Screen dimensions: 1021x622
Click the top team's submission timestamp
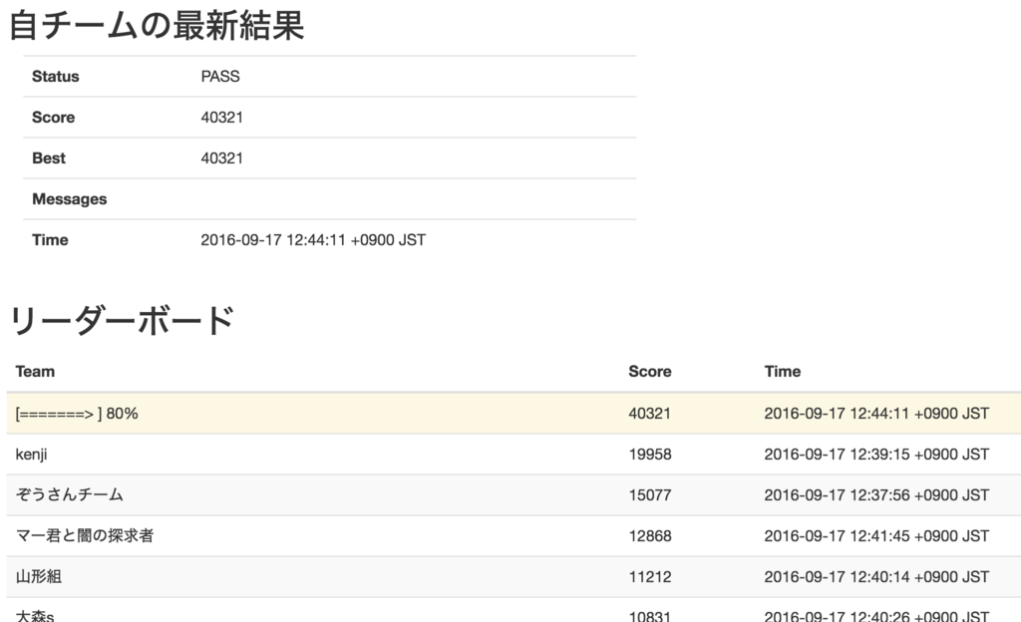878,412
